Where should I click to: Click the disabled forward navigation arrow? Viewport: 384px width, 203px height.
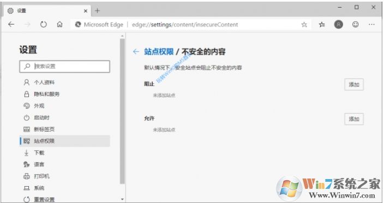(27, 24)
